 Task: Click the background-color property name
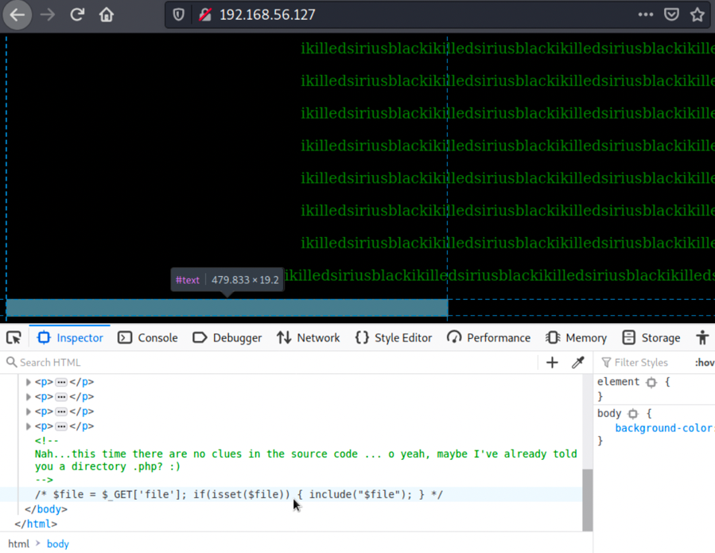coord(663,428)
